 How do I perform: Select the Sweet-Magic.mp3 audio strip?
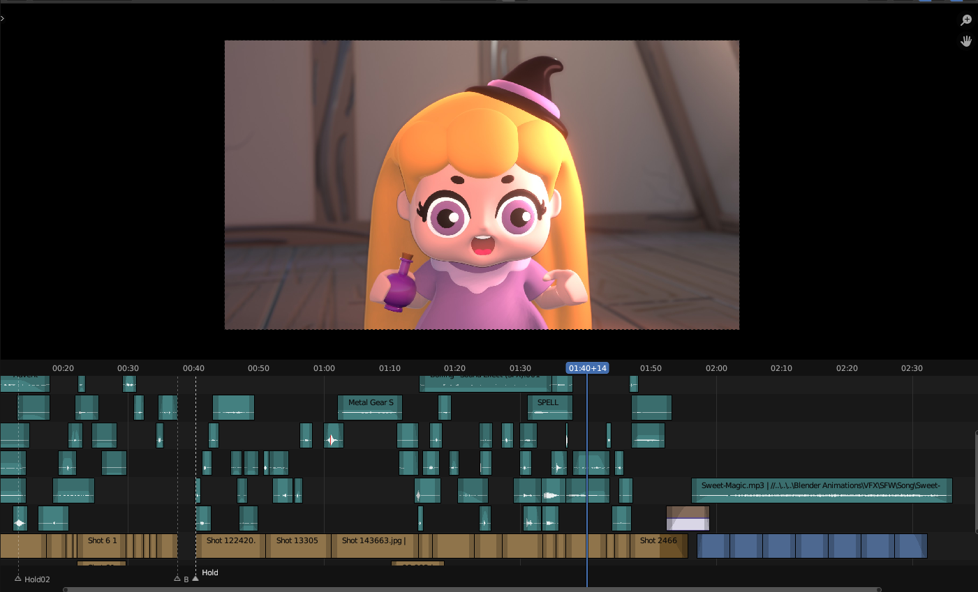pyautogui.click(x=822, y=490)
